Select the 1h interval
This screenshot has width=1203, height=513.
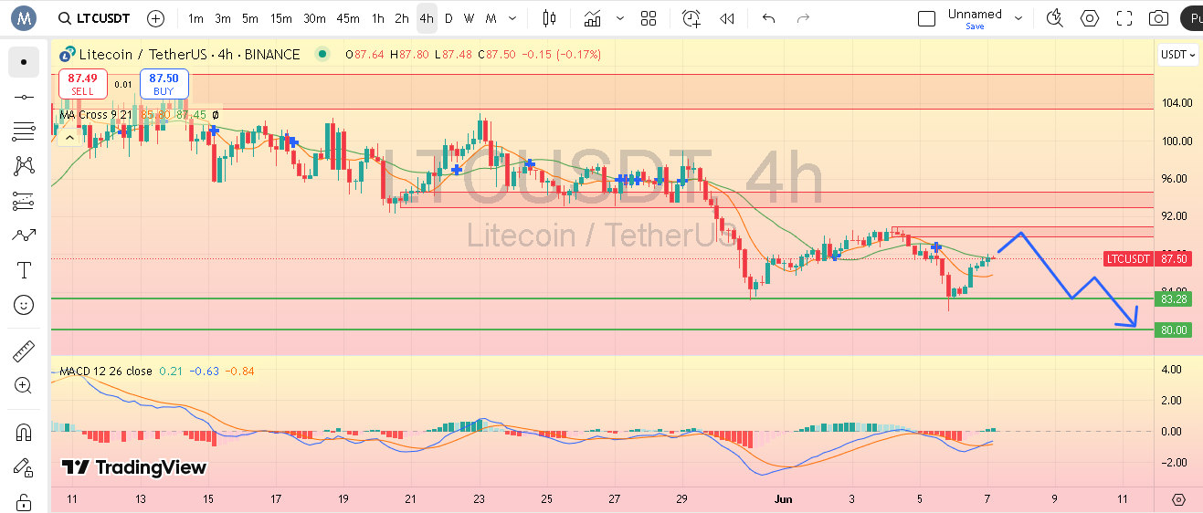377,18
